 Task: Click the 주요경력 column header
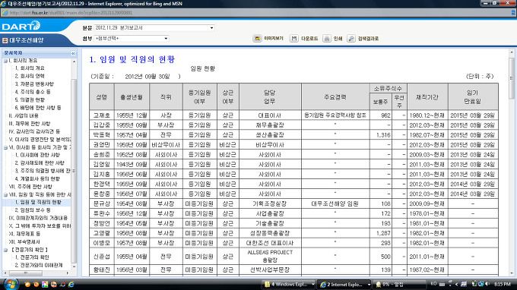pos(335,97)
